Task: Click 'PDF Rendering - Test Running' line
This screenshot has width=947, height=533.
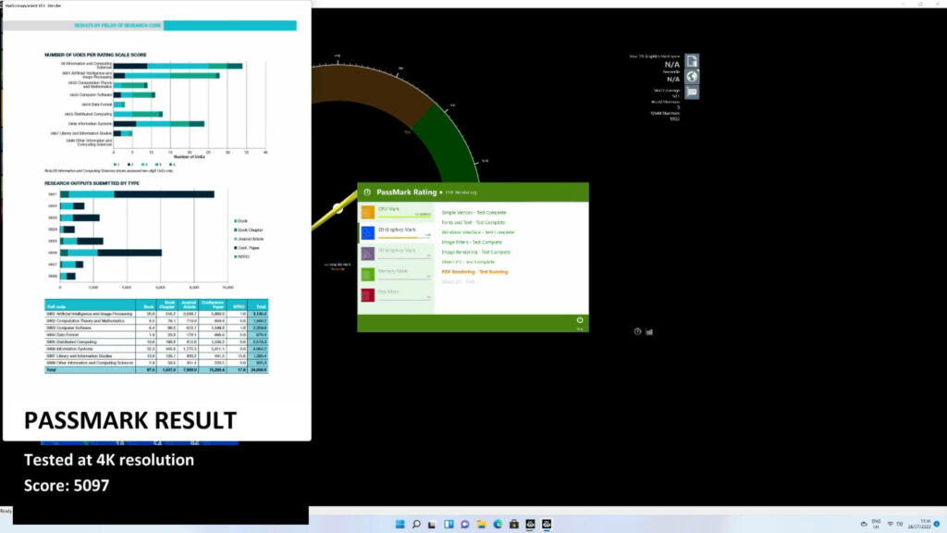Action: point(474,272)
